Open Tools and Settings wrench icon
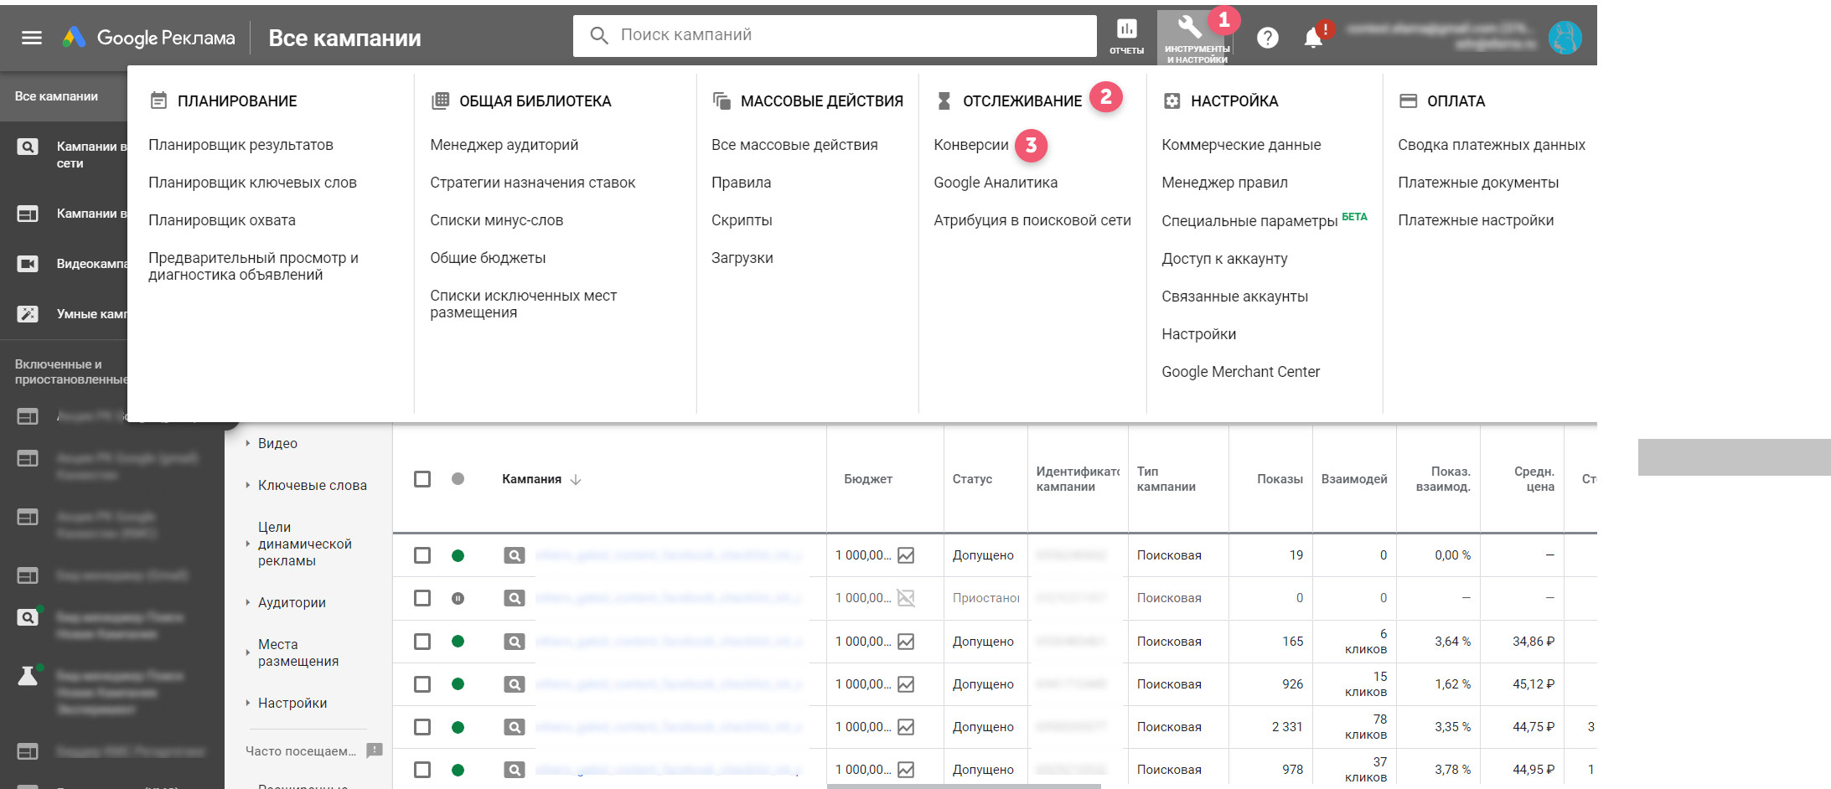 coord(1190,28)
